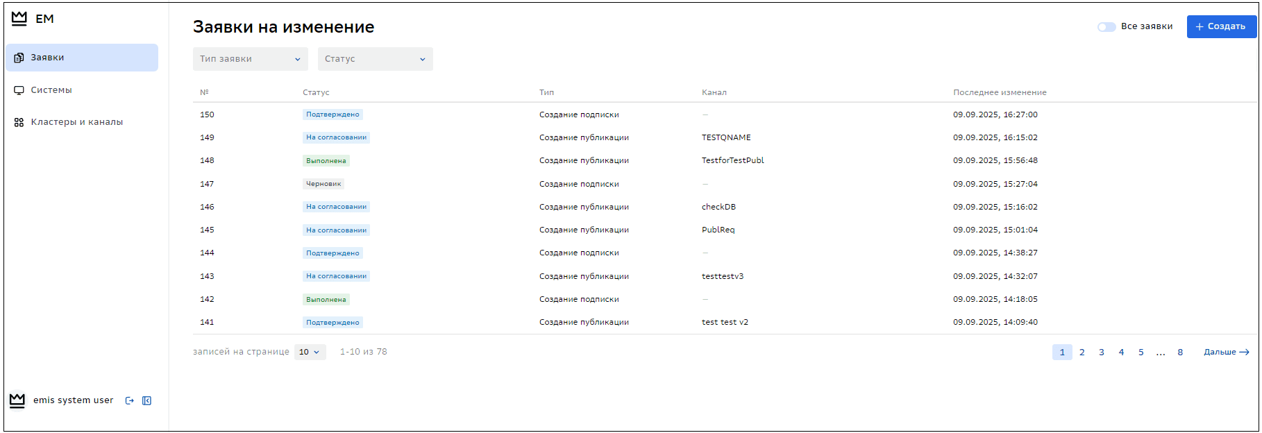Click the Выполнена badge in row 148
1262x433 pixels.
coord(326,160)
